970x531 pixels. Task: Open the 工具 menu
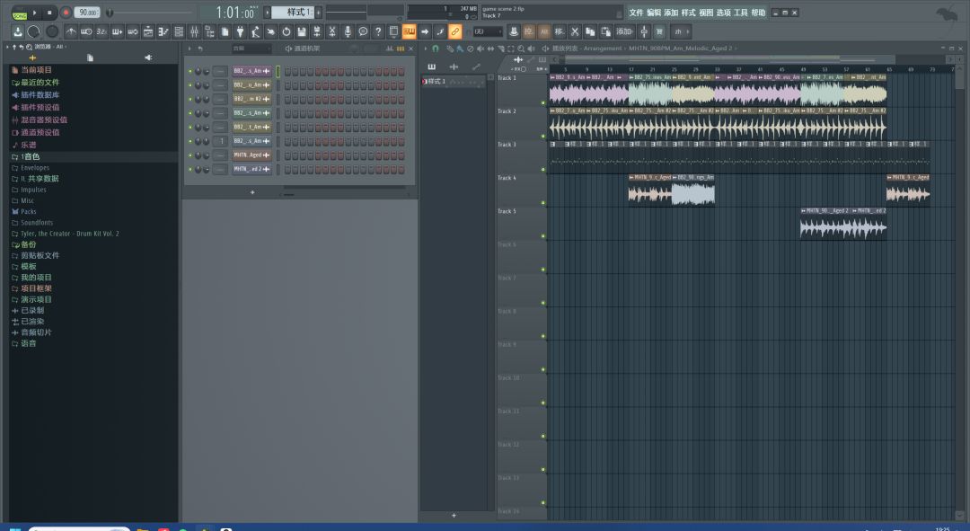[741, 13]
